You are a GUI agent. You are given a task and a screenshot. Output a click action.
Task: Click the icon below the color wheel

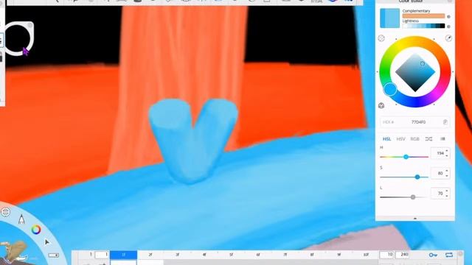(x=381, y=105)
